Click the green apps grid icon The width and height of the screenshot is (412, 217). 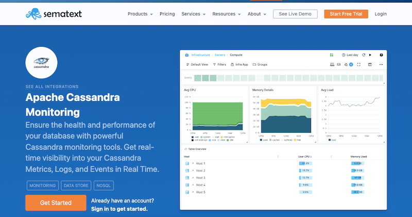click(x=332, y=55)
